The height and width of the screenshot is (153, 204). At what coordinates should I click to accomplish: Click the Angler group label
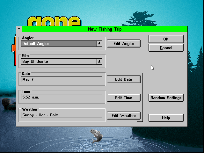[x=28, y=38]
